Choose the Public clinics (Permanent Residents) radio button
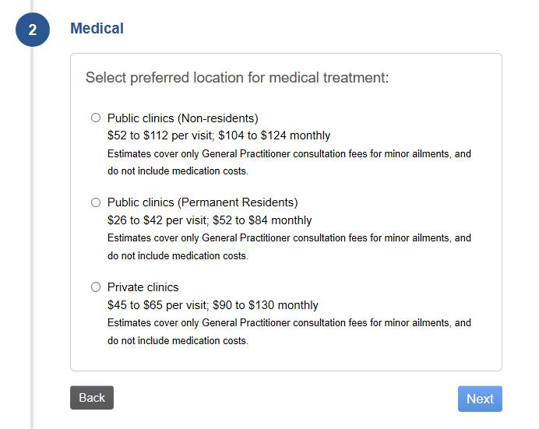The height and width of the screenshot is (429, 539). (x=96, y=202)
